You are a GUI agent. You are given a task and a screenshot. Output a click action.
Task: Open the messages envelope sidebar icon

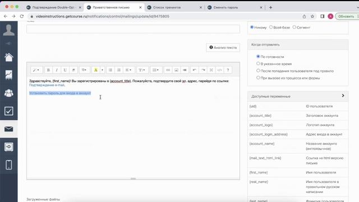coord(9,129)
